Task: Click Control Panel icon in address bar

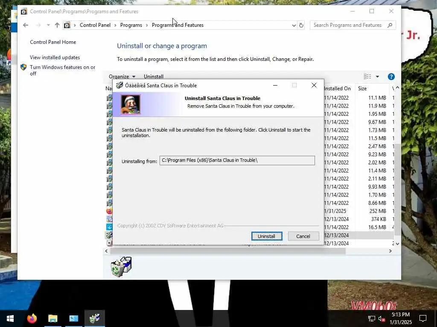Action: (x=67, y=25)
